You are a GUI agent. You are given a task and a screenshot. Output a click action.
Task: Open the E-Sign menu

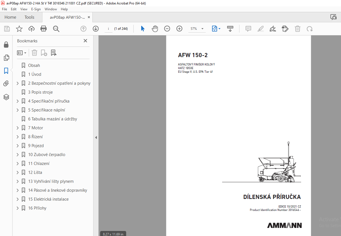click(36, 9)
